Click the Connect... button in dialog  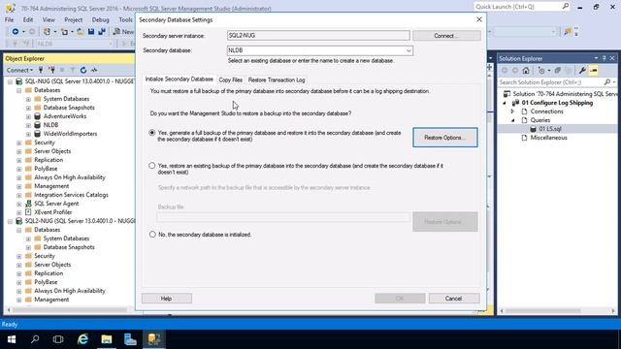click(446, 36)
